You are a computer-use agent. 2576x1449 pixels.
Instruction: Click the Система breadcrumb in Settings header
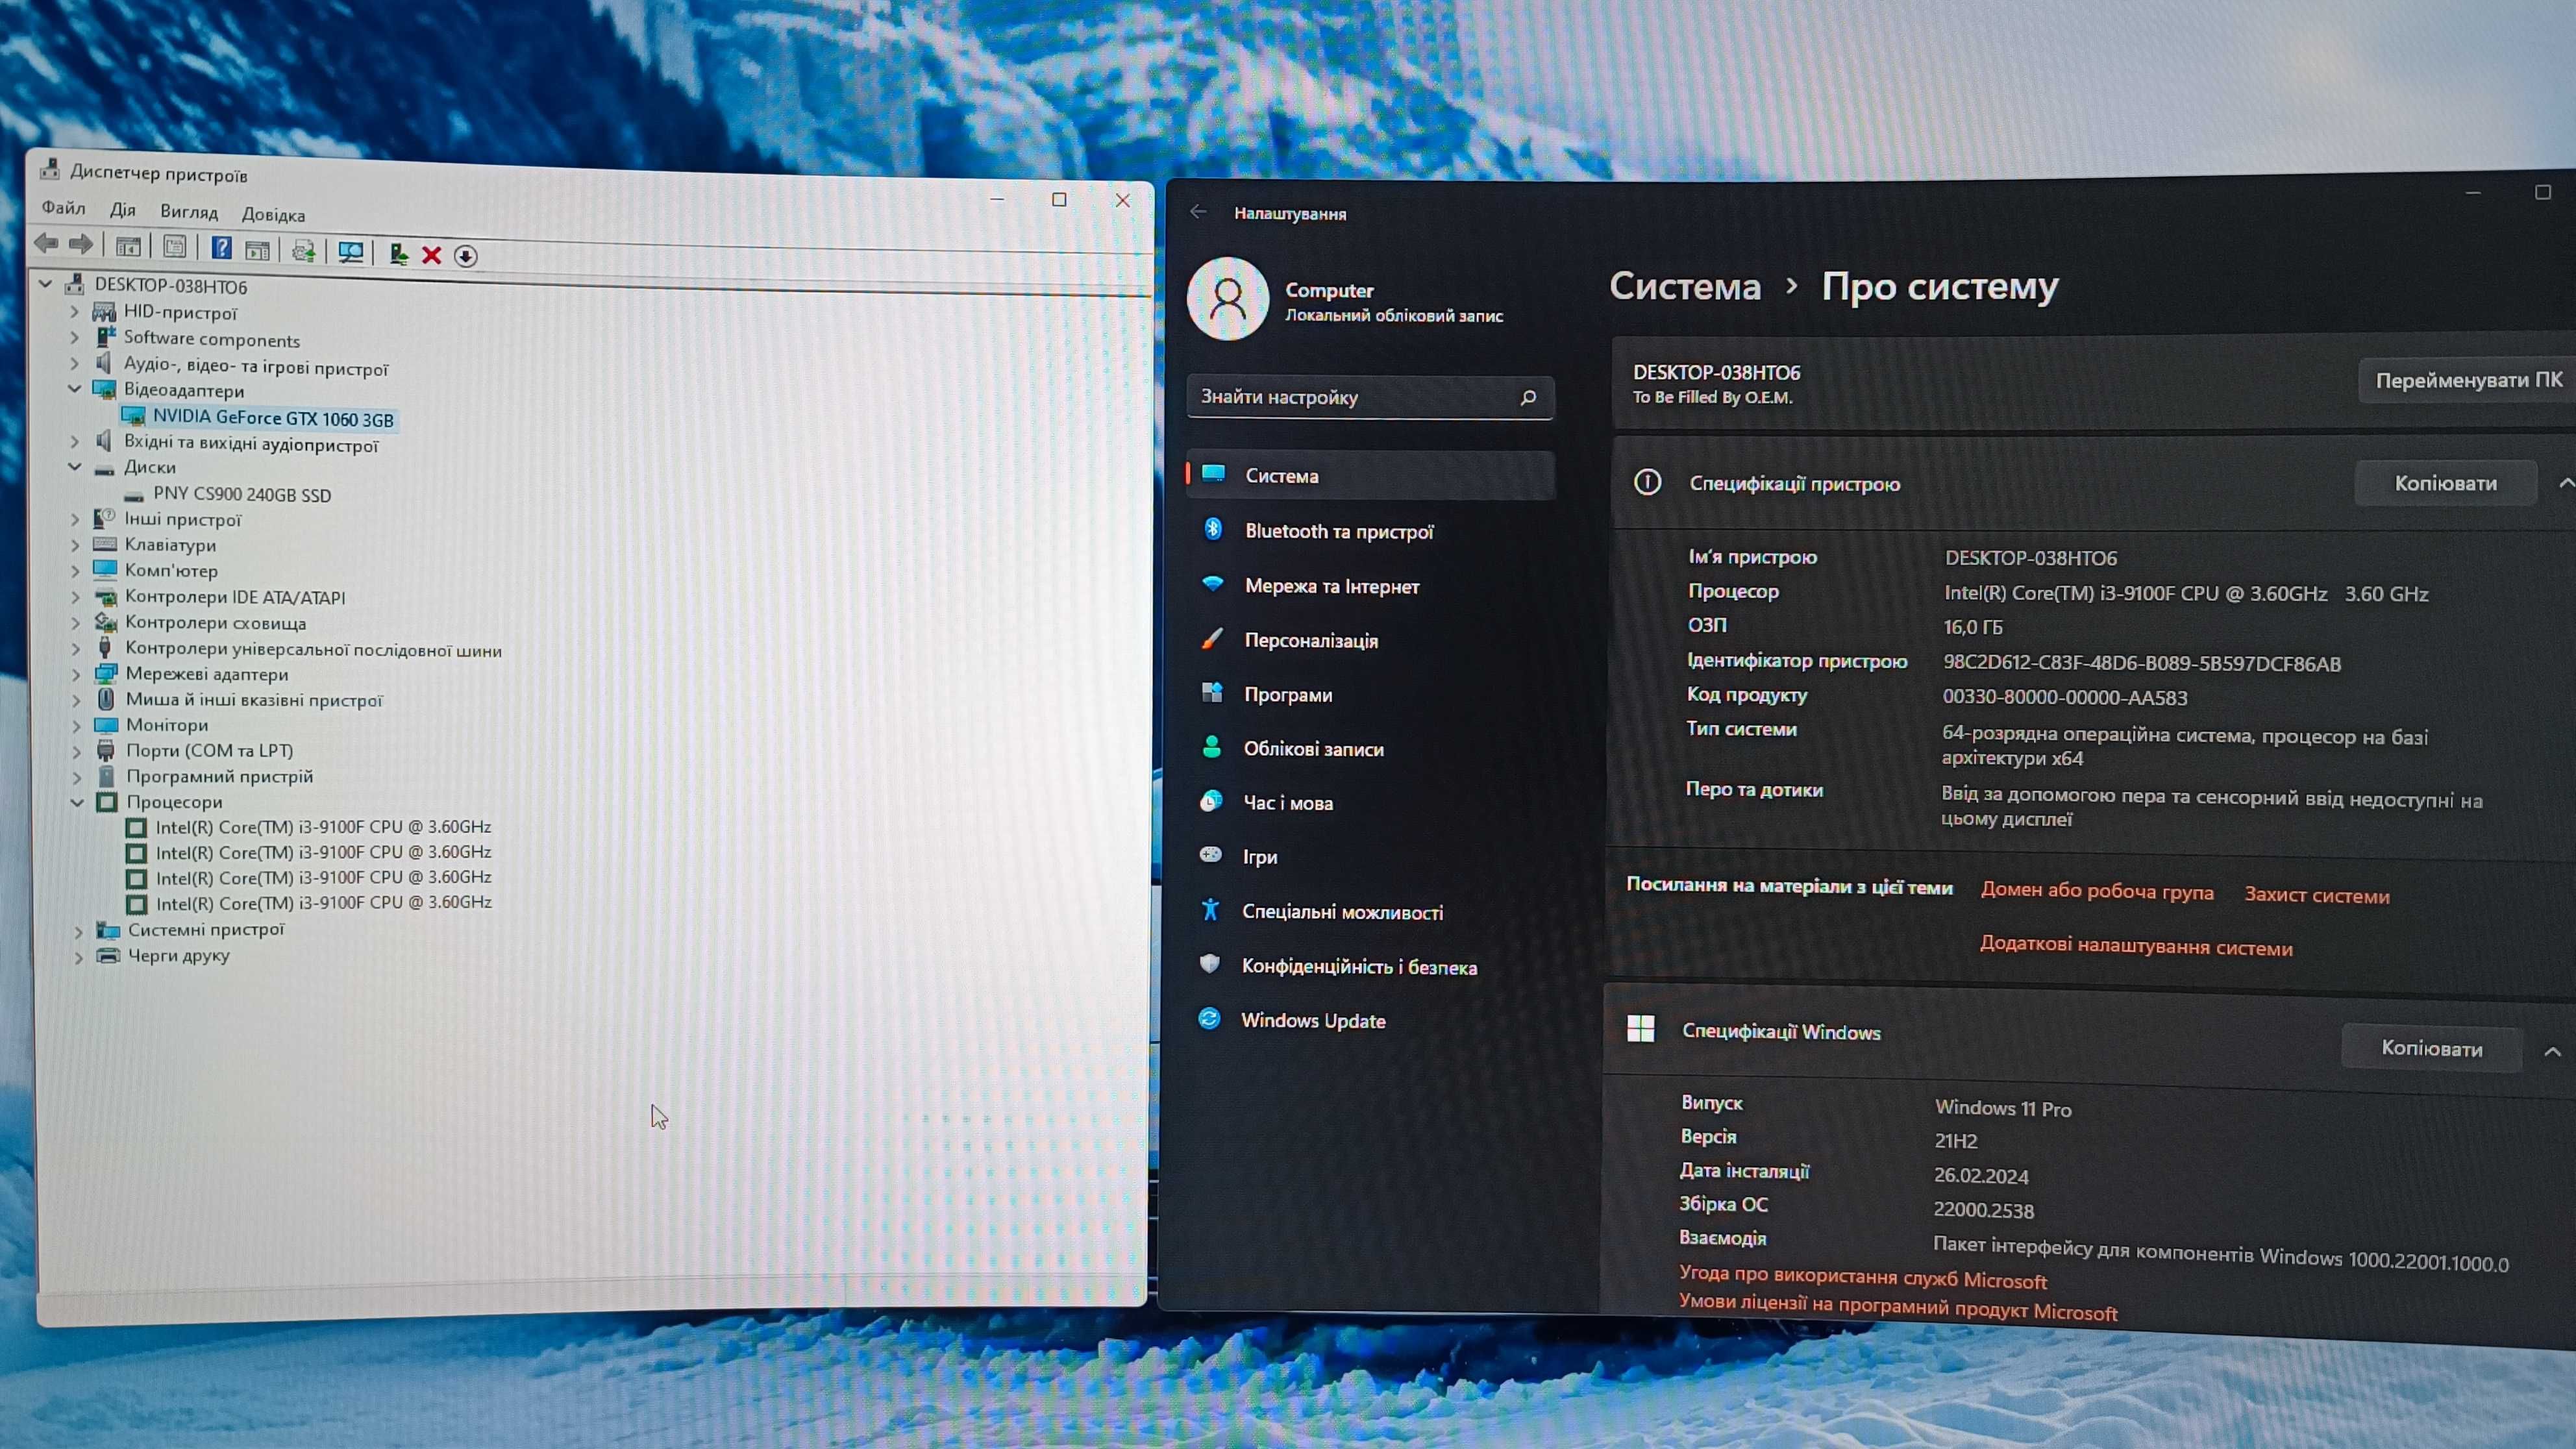1685,287
